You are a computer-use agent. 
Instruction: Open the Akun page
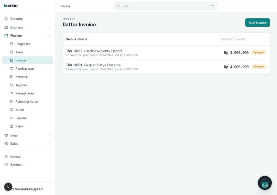[28, 52]
